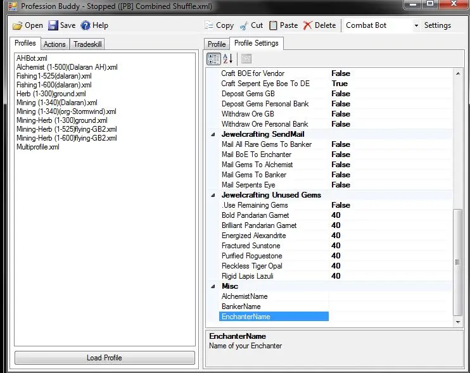The width and height of the screenshot is (470, 373).
Task: Collapse the Jewelcrafting SendMail category
Action: click(x=215, y=134)
